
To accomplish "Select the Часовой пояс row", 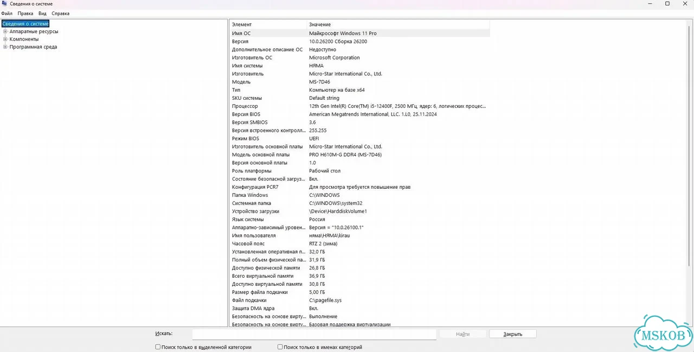I will tap(360, 244).
